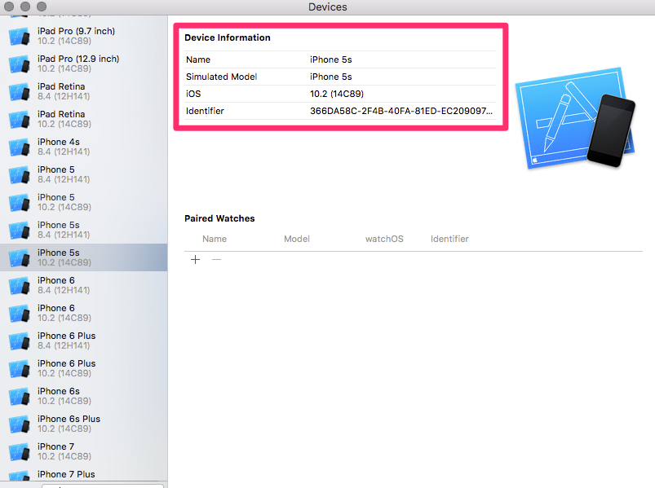
Task: Click the large simulator device image
Action: (x=575, y=118)
